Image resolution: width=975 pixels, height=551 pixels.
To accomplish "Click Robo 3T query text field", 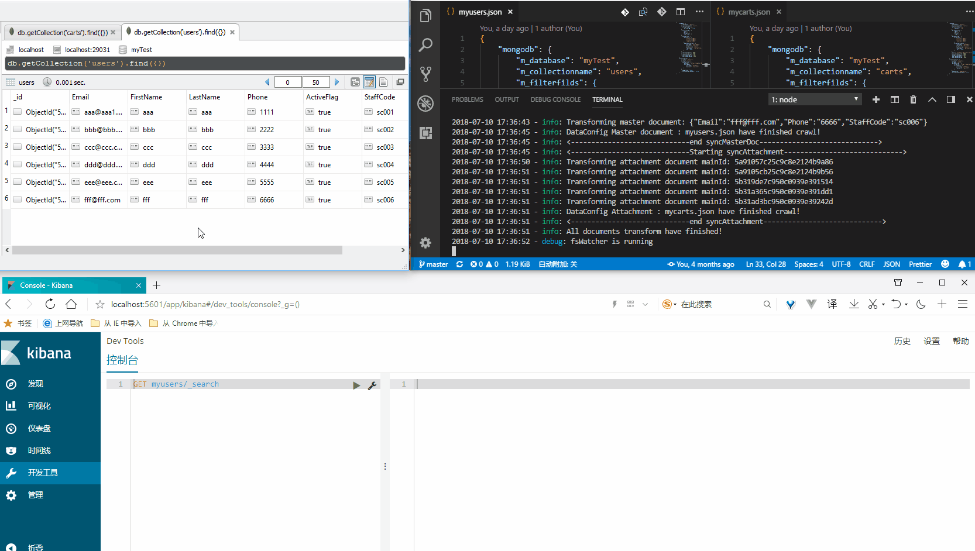I will pos(205,63).
